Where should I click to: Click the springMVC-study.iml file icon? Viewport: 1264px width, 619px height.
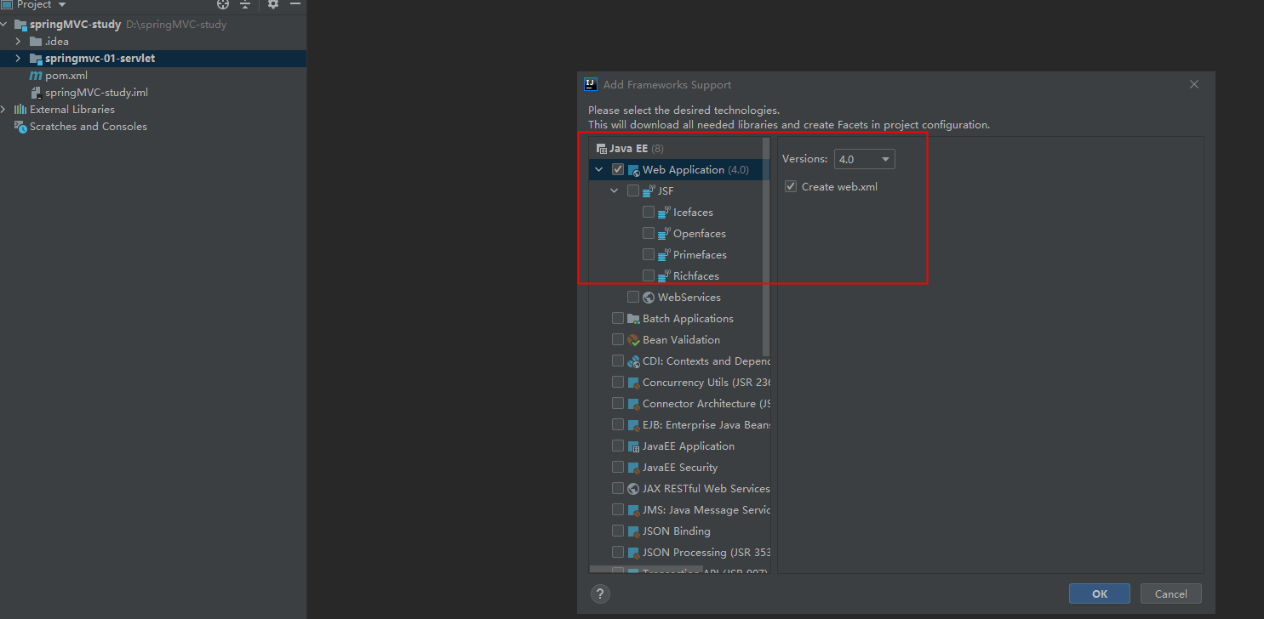point(36,93)
